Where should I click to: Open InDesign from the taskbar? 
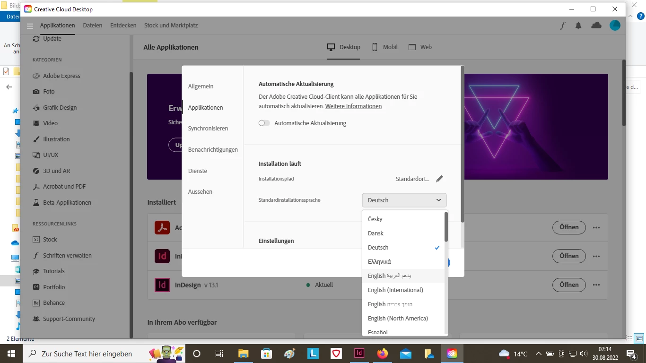point(359,354)
